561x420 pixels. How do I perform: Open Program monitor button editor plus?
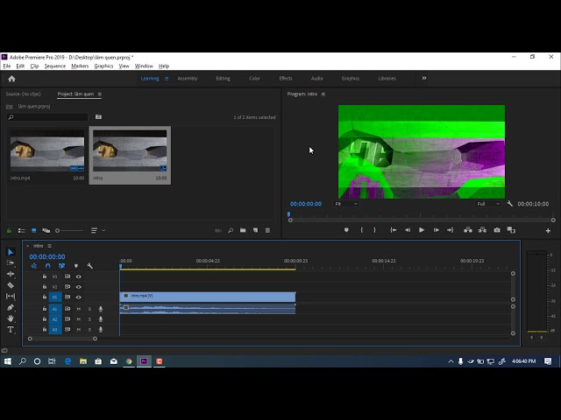(548, 231)
